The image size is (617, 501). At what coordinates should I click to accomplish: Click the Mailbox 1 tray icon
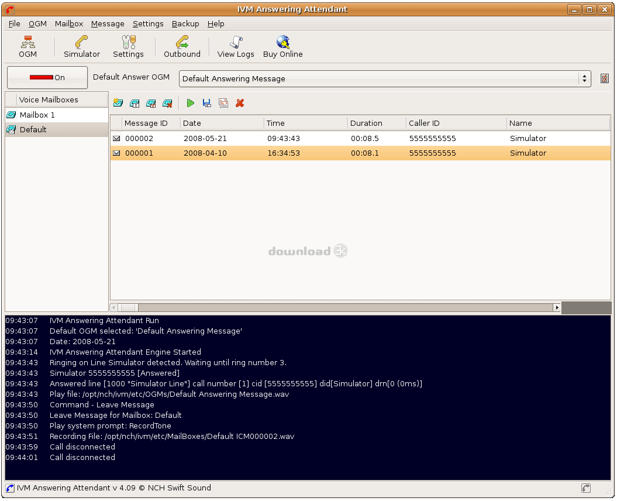tap(12, 115)
